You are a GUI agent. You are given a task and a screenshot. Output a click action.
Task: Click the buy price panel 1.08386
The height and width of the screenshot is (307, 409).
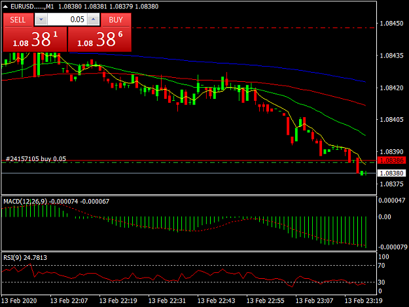tap(99, 39)
